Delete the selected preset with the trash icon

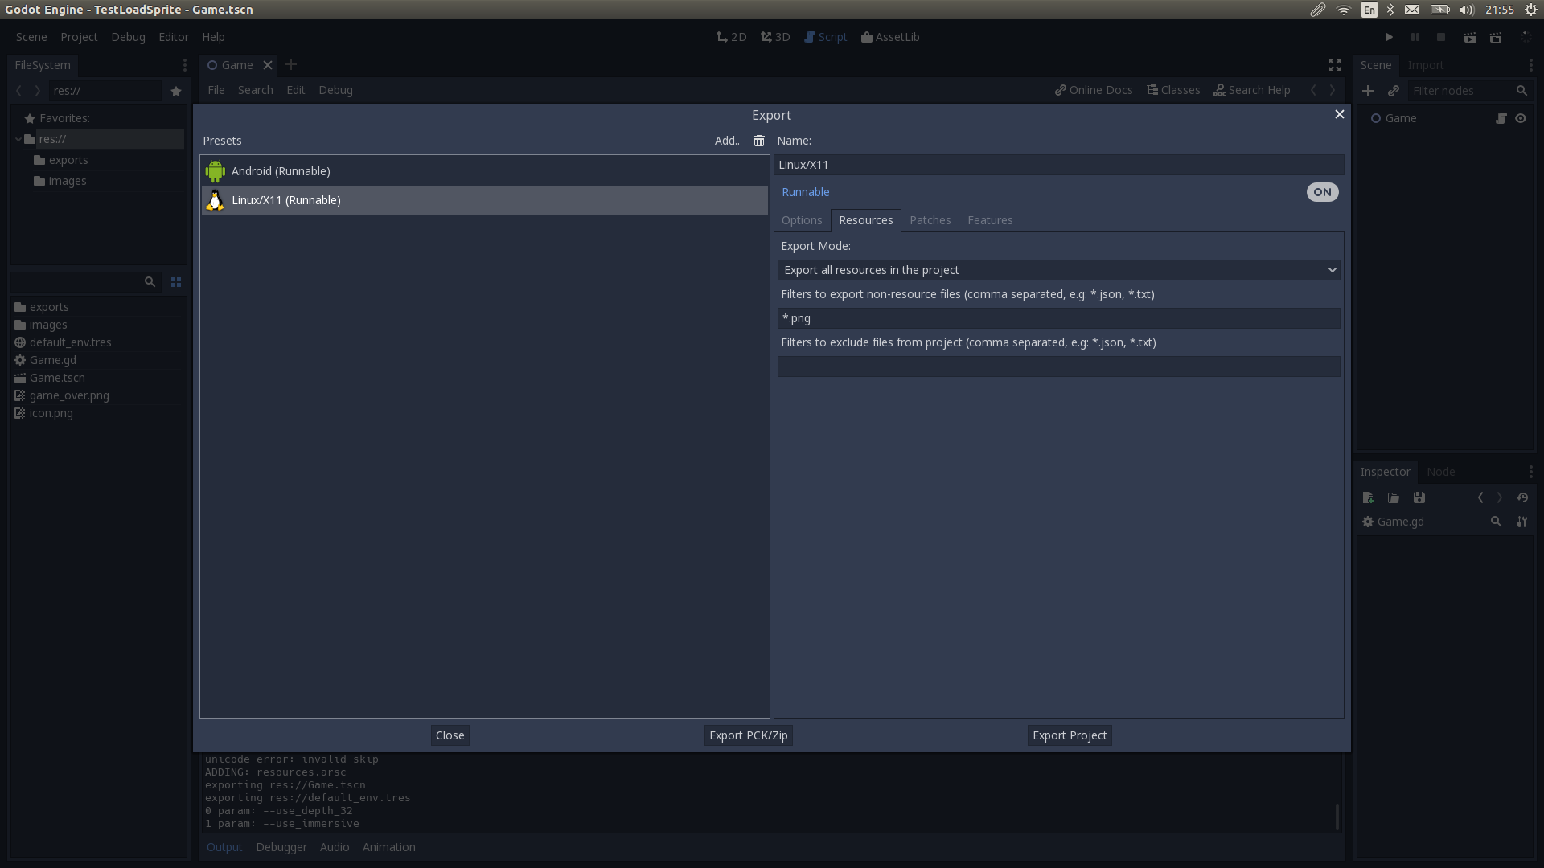pos(758,141)
